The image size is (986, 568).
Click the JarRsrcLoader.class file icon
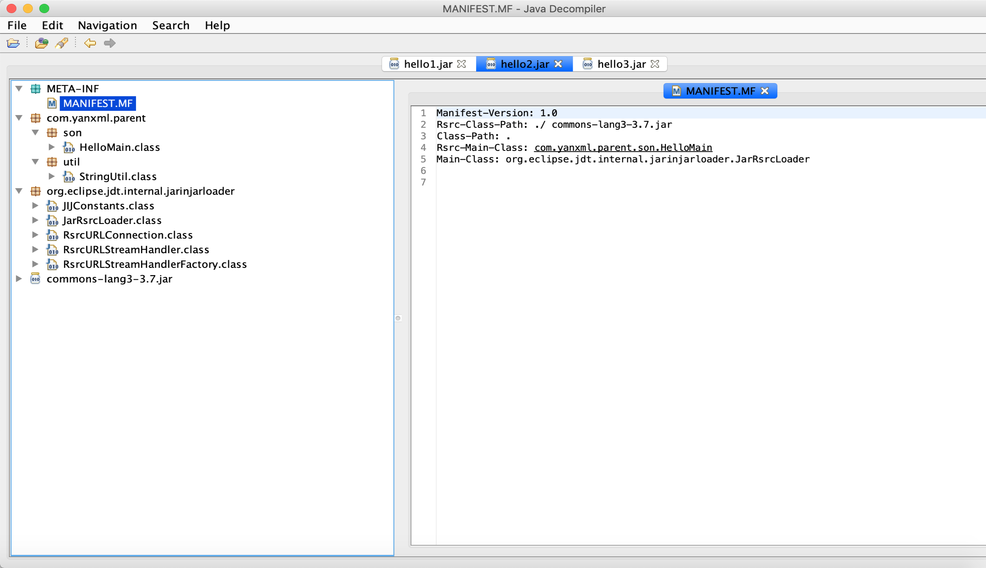click(52, 221)
